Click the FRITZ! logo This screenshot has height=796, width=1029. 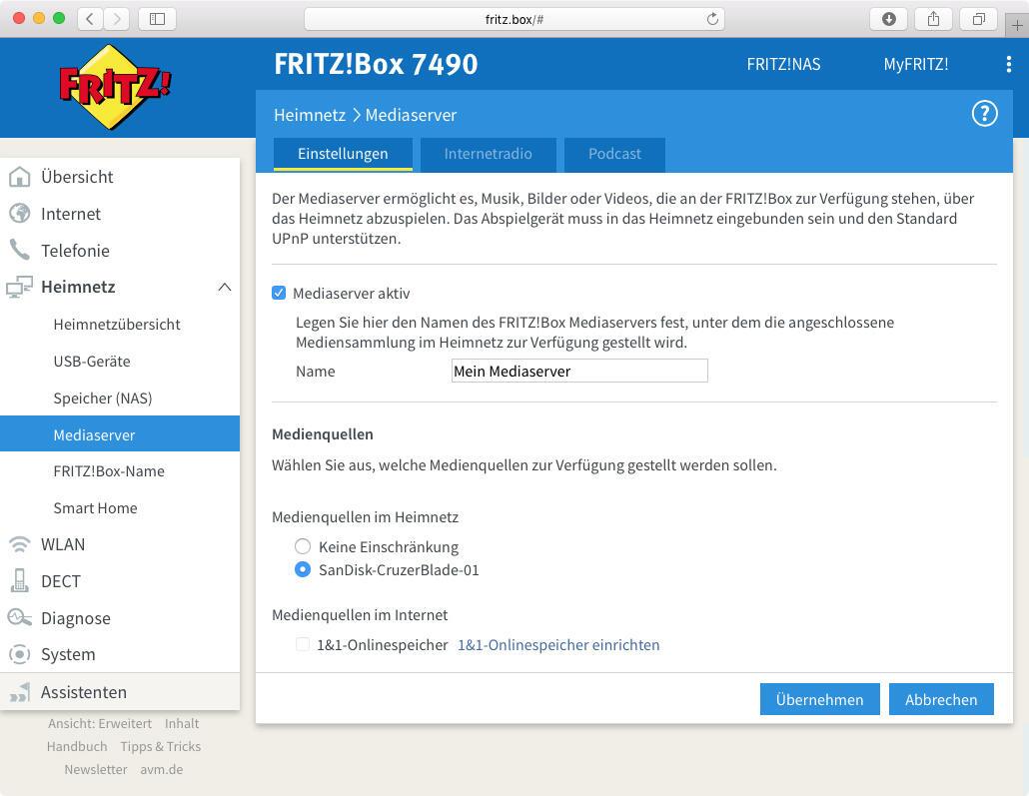tap(115, 87)
